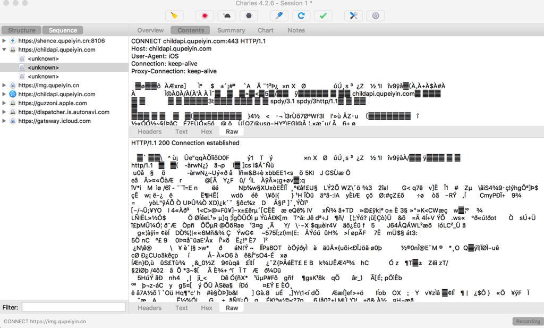Show response Raw view
This screenshot has width=544, height=328.
[232, 308]
